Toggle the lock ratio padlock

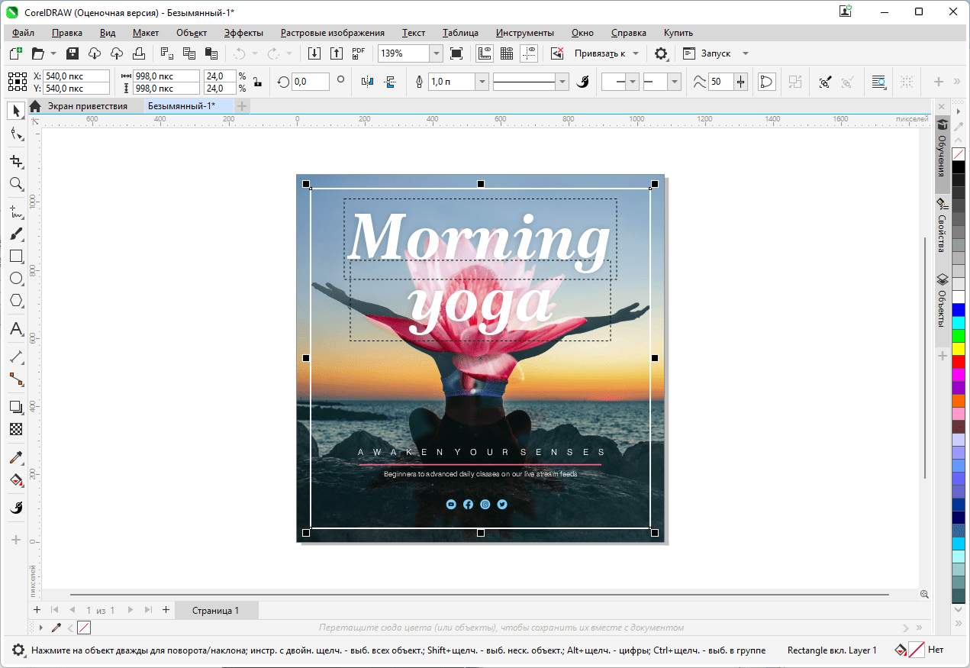[x=257, y=82]
